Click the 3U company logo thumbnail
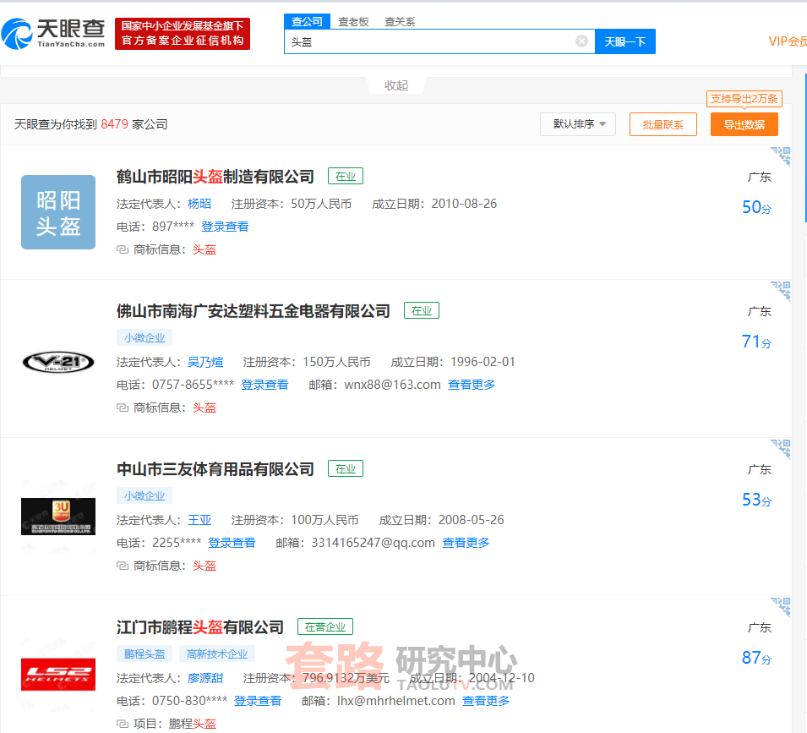807x733 pixels. coord(58,517)
